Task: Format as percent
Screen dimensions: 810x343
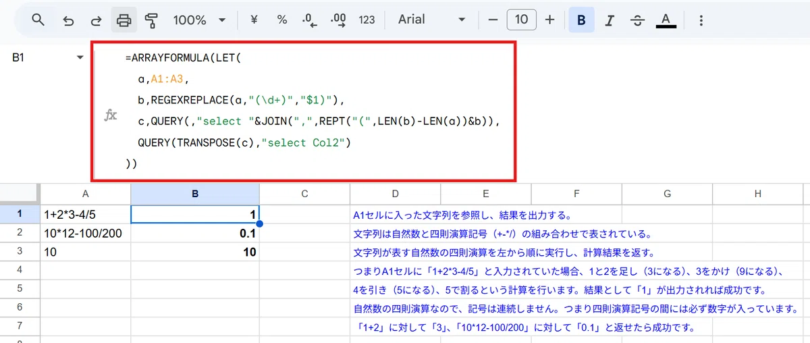Action: (282, 20)
